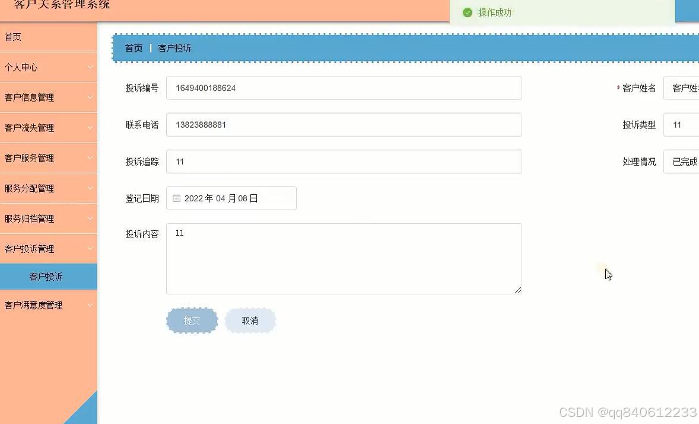Select 客户投诉 in the sidebar submenu

49,276
